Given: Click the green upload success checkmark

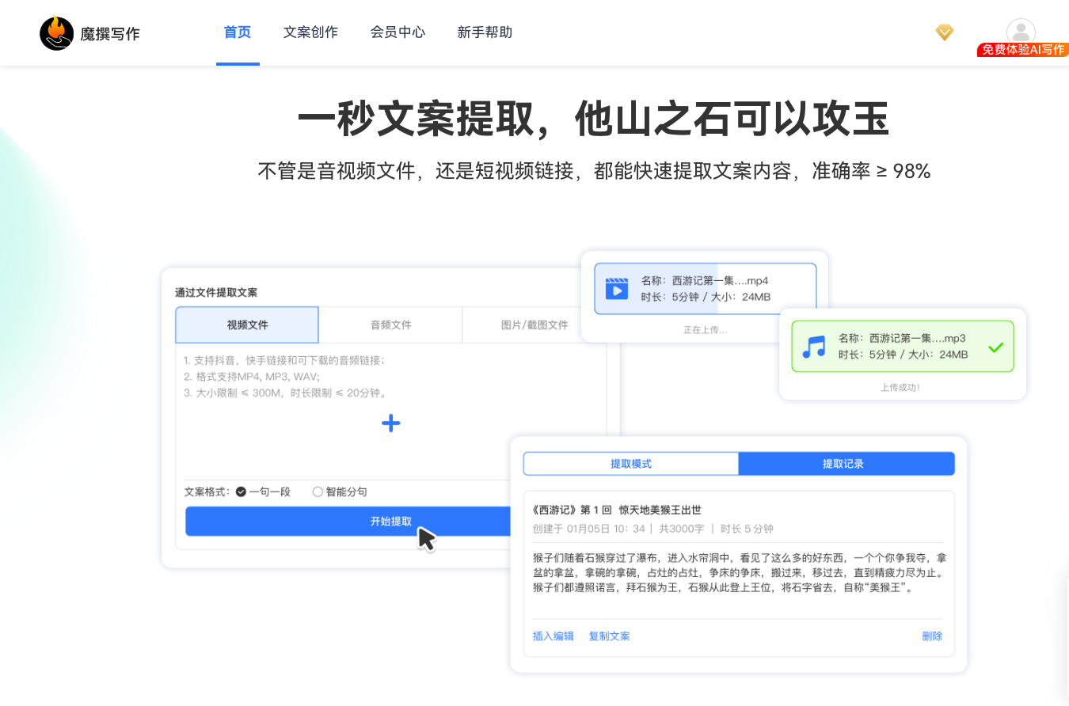Looking at the screenshot, I should (996, 347).
